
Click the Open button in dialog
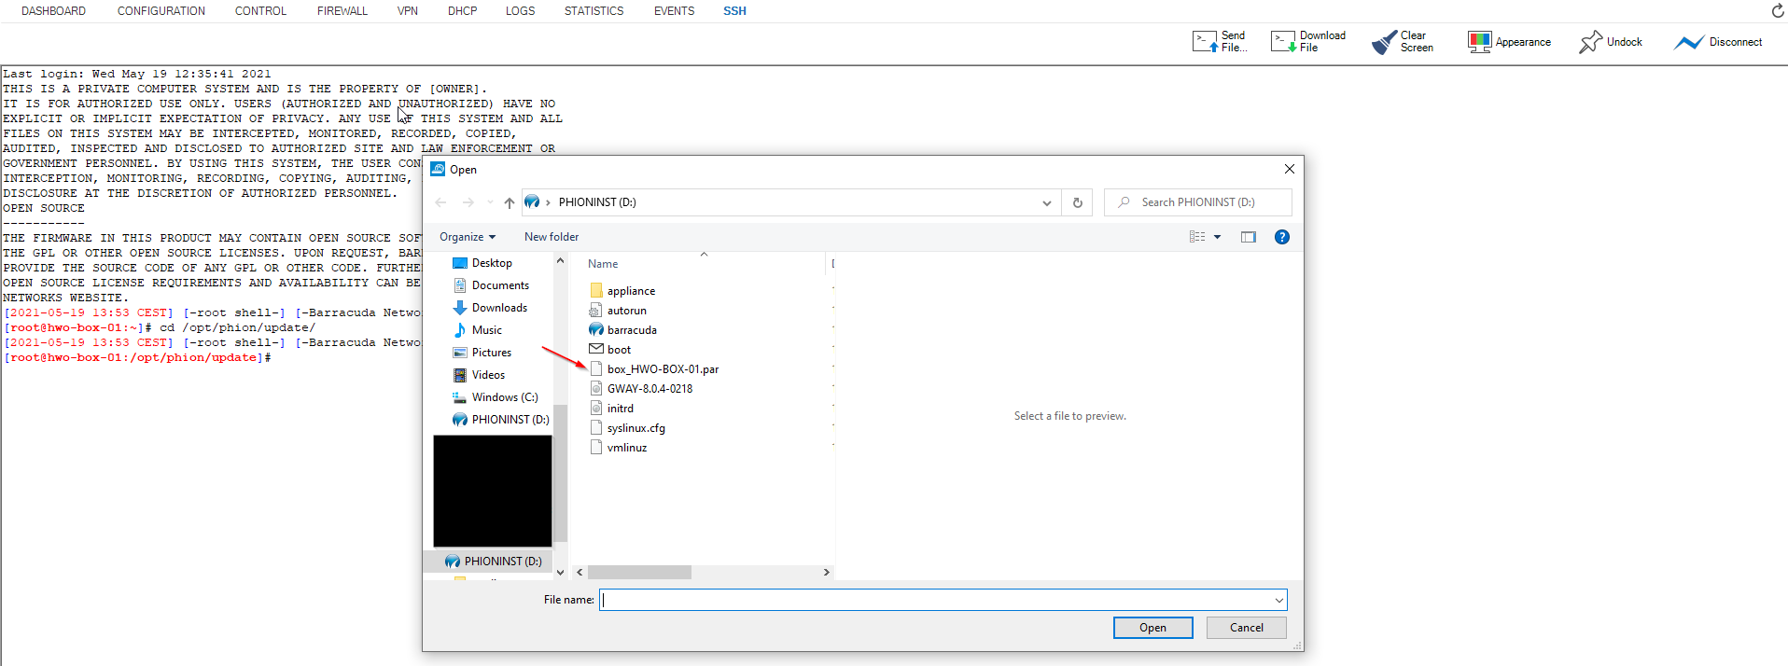pyautogui.click(x=1152, y=628)
